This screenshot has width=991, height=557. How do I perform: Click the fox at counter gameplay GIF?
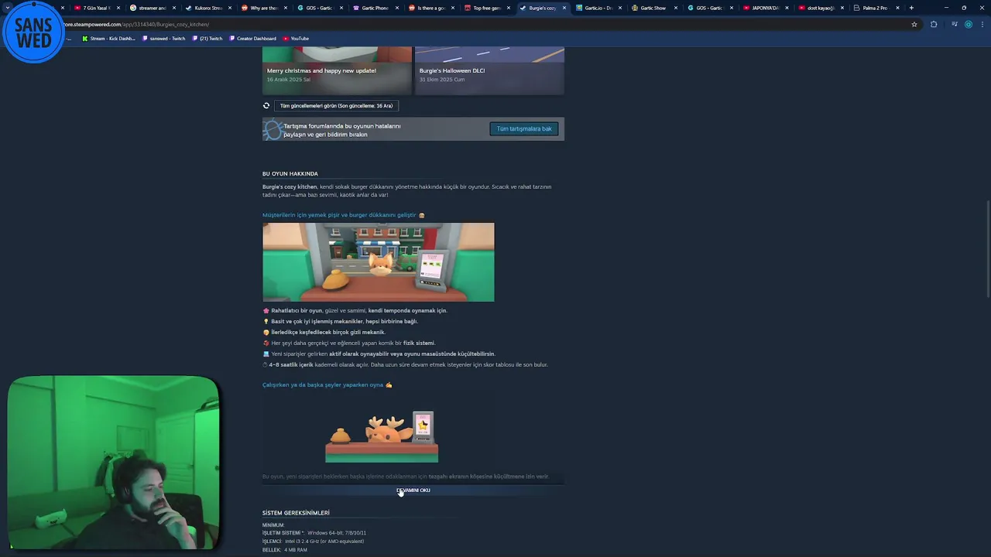coord(378,262)
